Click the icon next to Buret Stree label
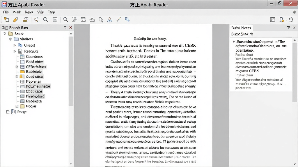 pos(252,34)
